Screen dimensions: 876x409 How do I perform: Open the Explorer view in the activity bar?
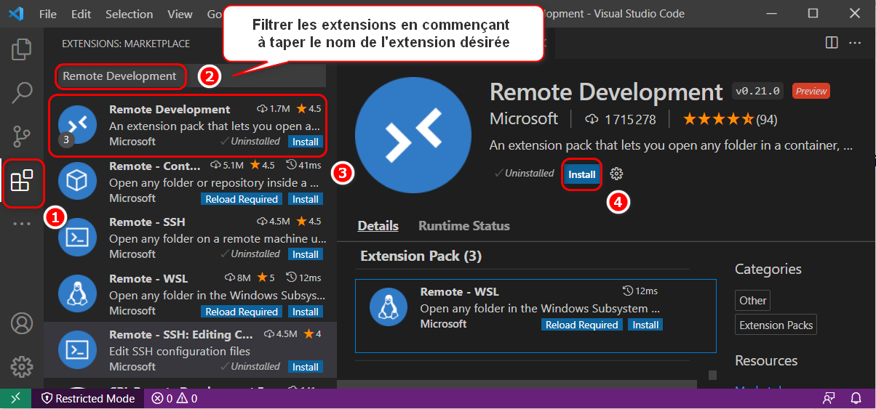pos(22,49)
